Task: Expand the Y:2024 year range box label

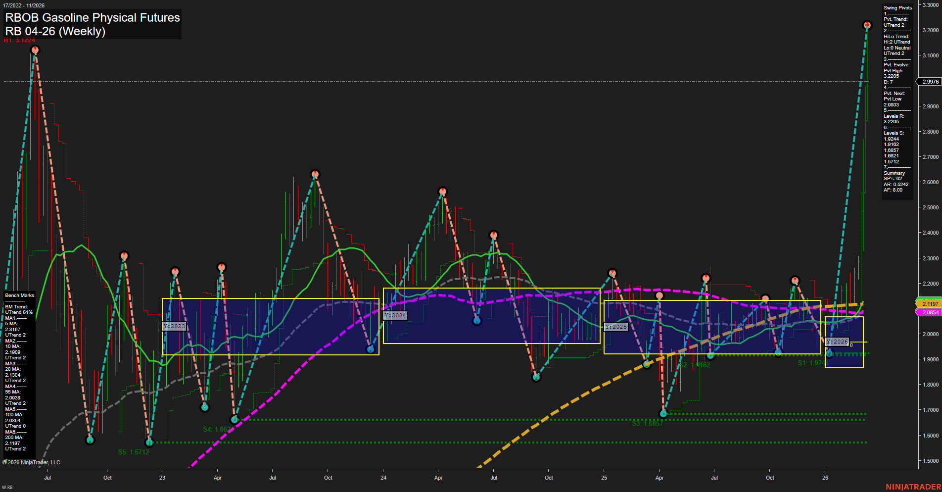Action: pos(395,315)
